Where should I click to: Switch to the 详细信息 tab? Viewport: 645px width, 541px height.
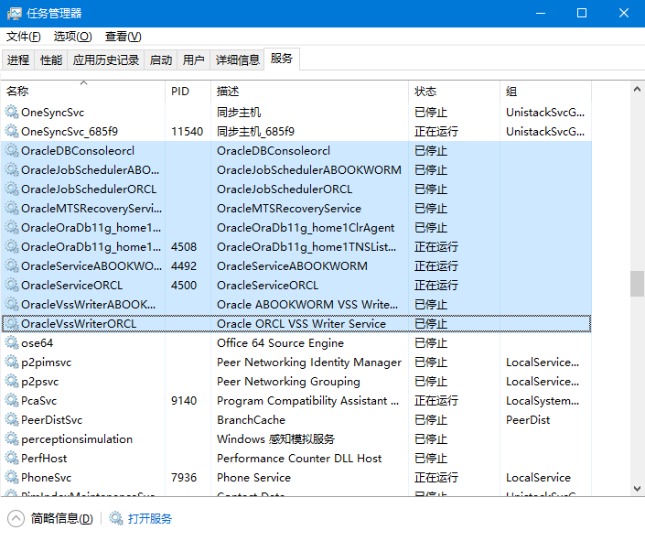237,60
